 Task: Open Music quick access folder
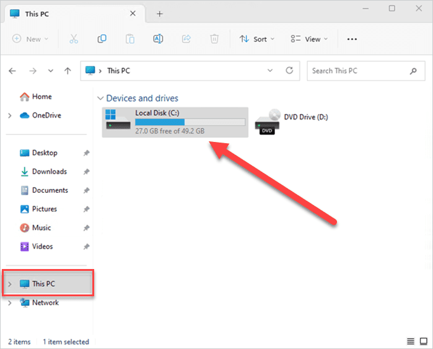pyautogui.click(x=35, y=228)
